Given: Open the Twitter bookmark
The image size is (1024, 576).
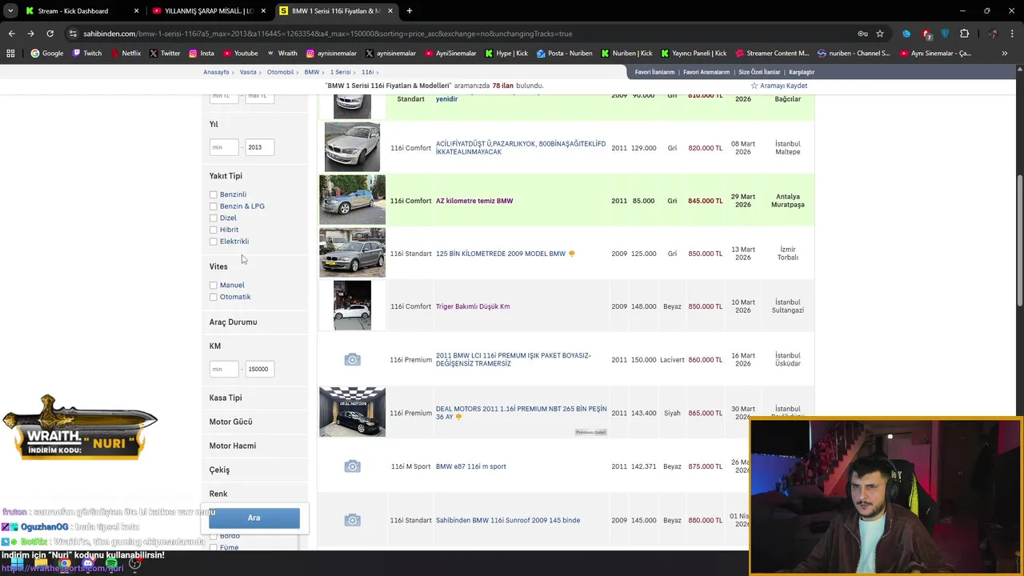Looking at the screenshot, I should click(x=164, y=54).
